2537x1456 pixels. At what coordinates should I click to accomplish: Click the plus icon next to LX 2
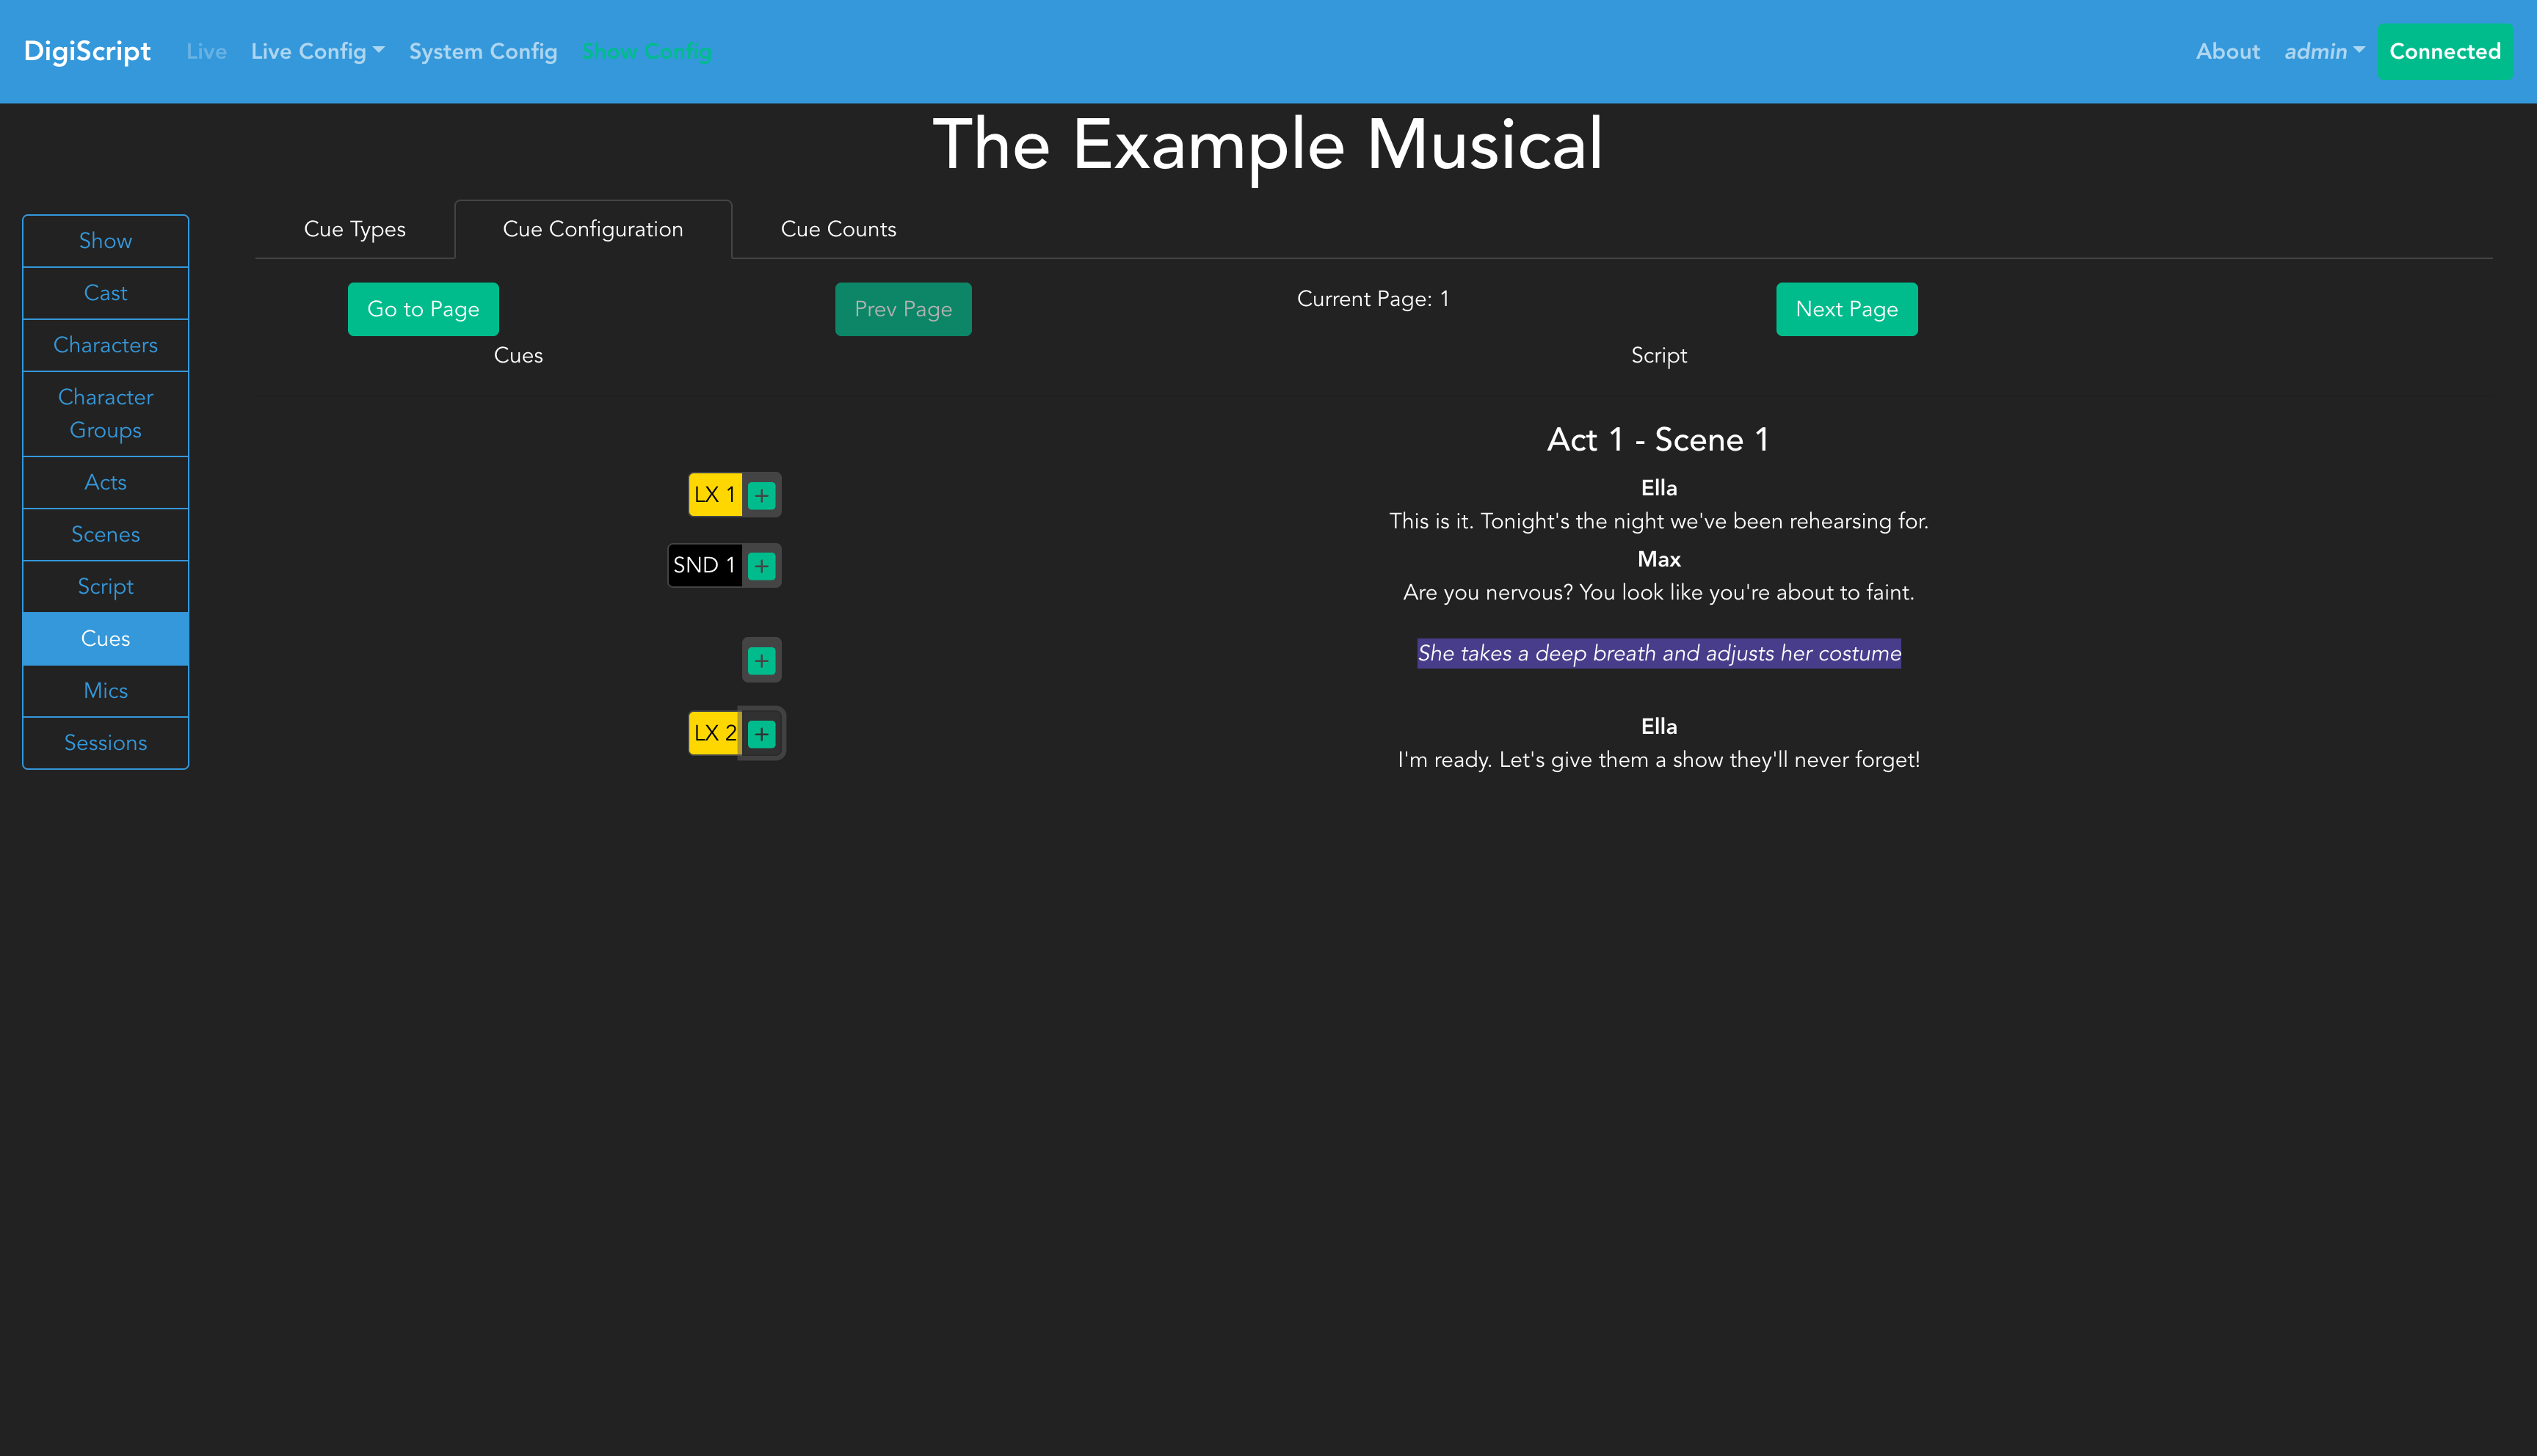pos(761,734)
